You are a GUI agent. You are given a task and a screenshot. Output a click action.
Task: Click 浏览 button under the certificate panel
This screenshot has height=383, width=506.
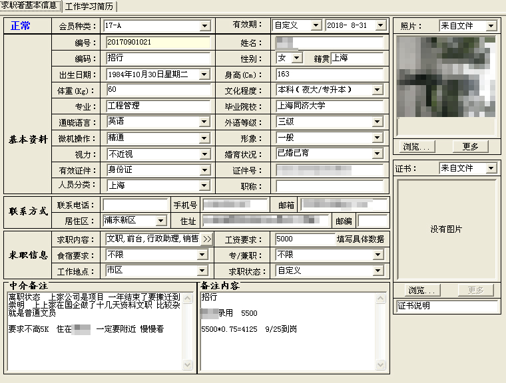tap(422, 290)
